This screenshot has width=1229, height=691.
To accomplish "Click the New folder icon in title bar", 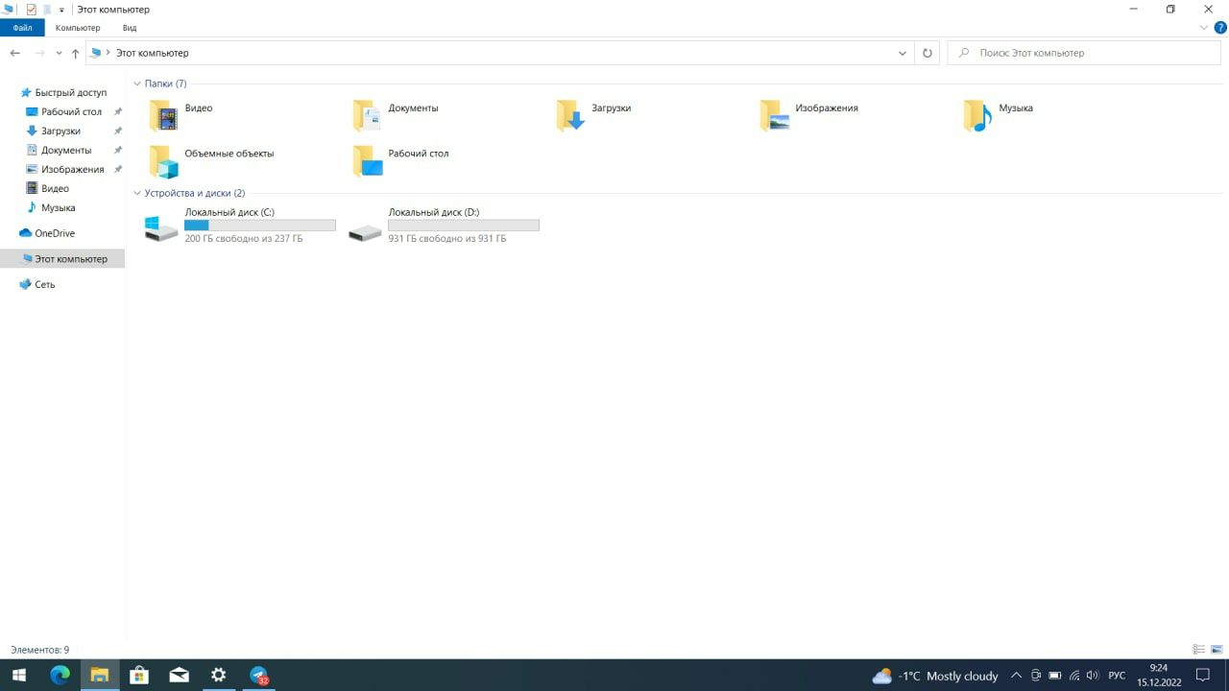I will [46, 9].
